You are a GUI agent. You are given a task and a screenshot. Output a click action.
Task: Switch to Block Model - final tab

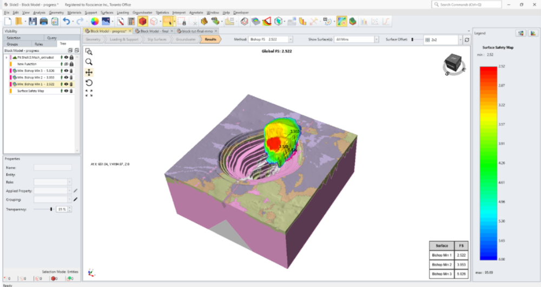154,31
